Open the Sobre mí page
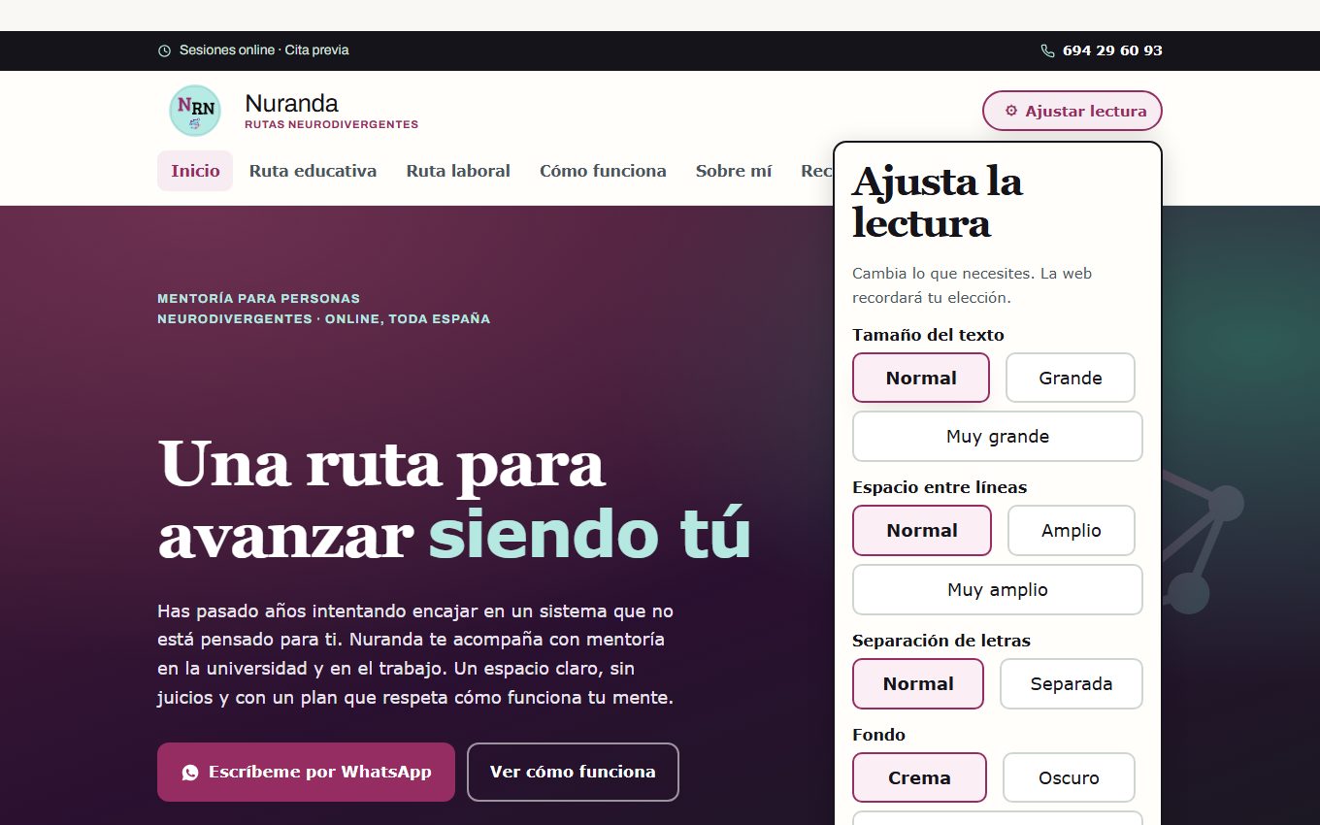The height and width of the screenshot is (825, 1320). coord(734,171)
